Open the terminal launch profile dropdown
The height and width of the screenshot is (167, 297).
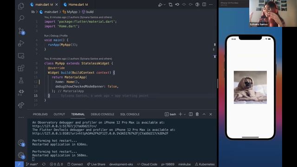pos(185,115)
